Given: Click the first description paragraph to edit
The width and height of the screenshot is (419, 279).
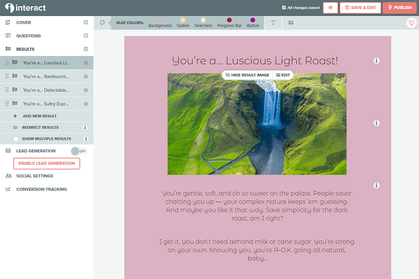Looking at the screenshot, I should 257,206.
